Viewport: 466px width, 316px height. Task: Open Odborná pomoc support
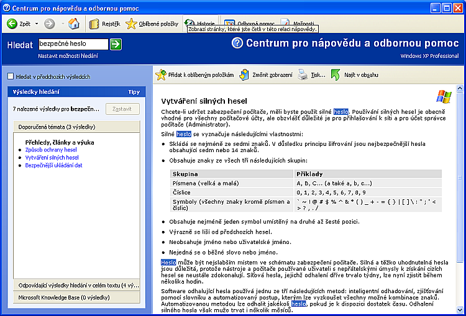(x=249, y=22)
